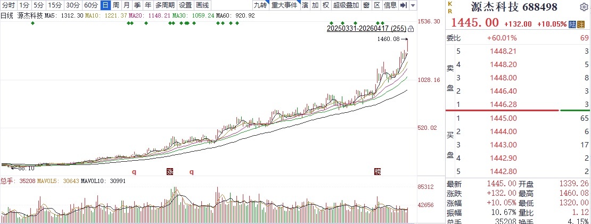Click the 榜 marker on the chart
The height and width of the screenshot is (224, 591).
[378, 171]
